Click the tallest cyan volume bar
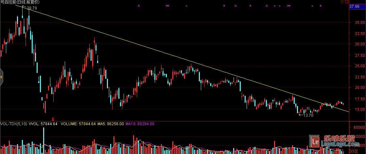This screenshot has width=366, height=154. pyautogui.click(x=43, y=140)
